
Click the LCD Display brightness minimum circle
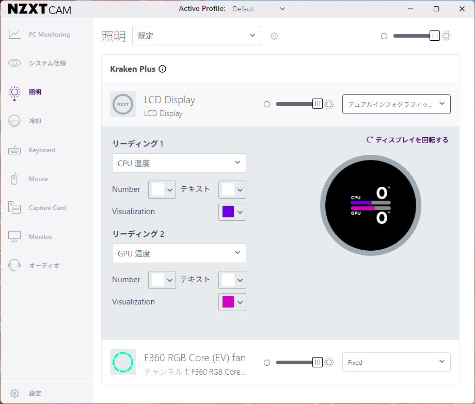(267, 104)
